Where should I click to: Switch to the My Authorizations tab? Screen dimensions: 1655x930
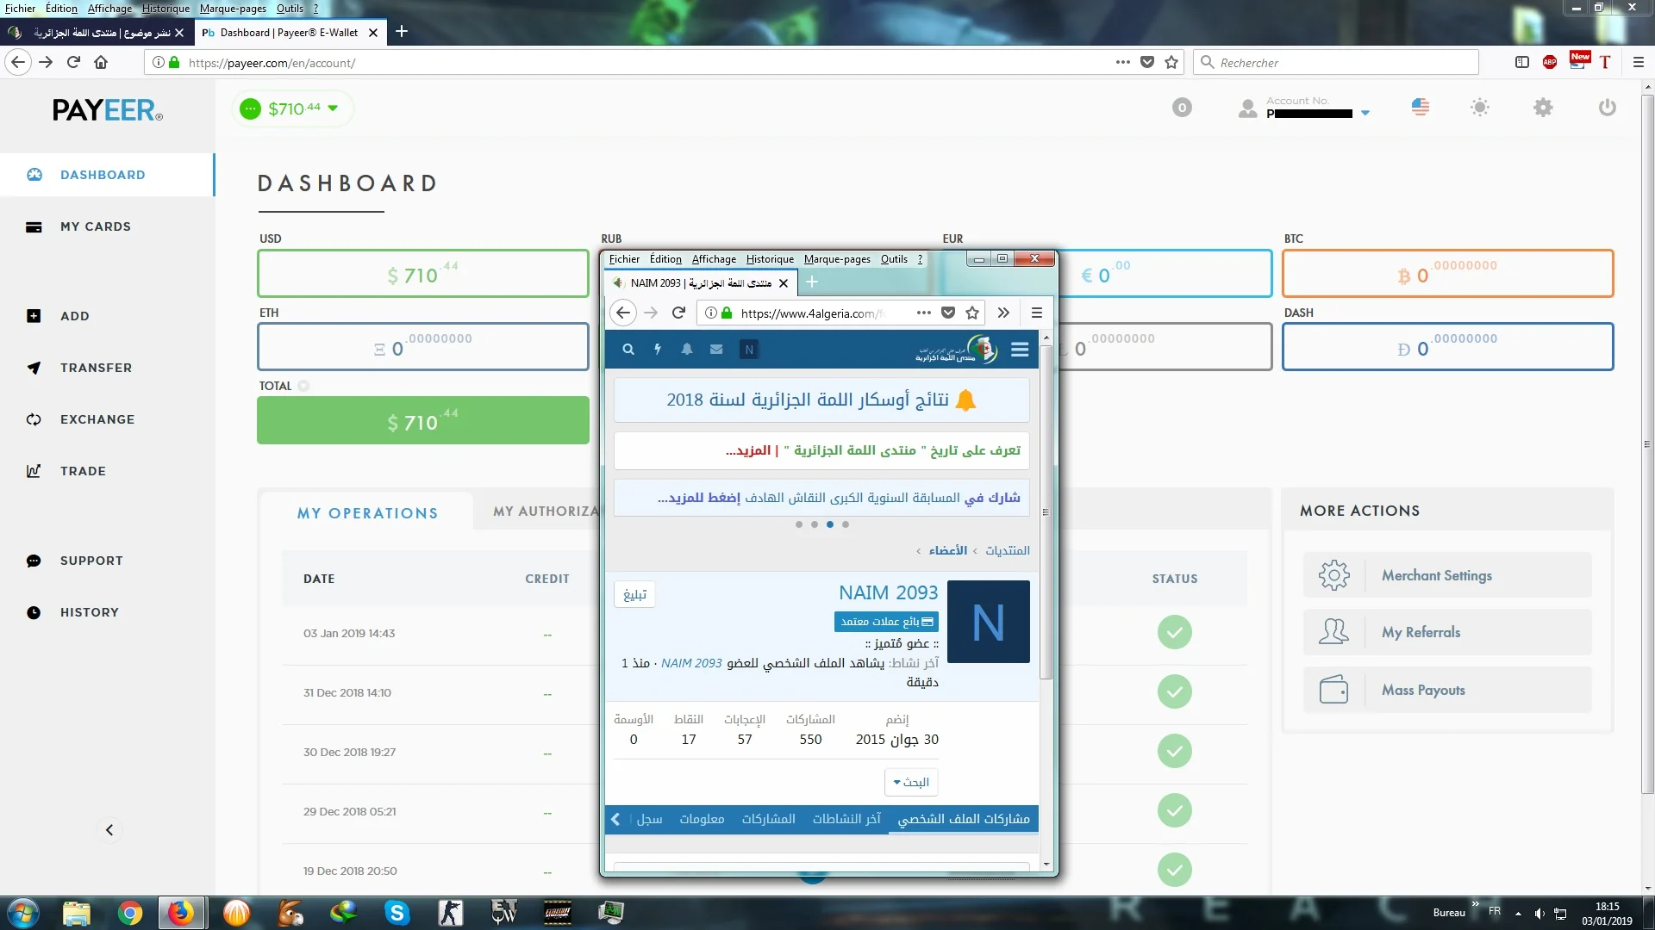click(545, 512)
